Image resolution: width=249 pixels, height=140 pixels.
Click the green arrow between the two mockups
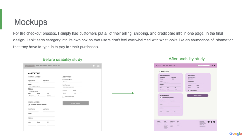(x=123, y=93)
